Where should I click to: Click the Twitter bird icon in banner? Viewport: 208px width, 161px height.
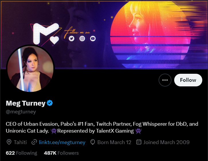[71, 38]
